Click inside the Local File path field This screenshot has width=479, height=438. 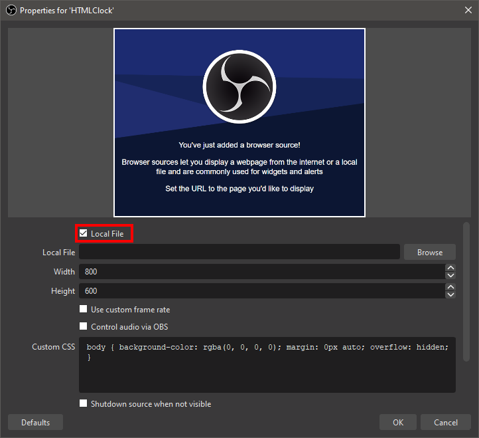tap(239, 252)
